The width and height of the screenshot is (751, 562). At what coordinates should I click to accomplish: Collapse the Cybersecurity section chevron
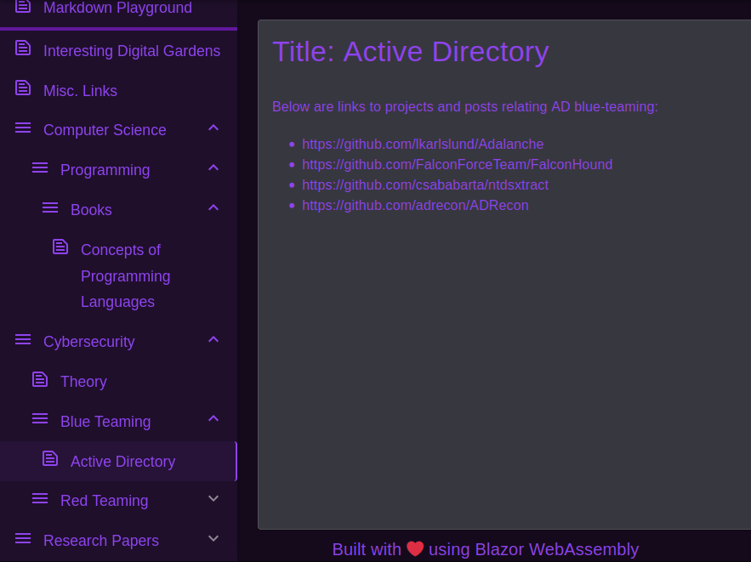click(213, 340)
